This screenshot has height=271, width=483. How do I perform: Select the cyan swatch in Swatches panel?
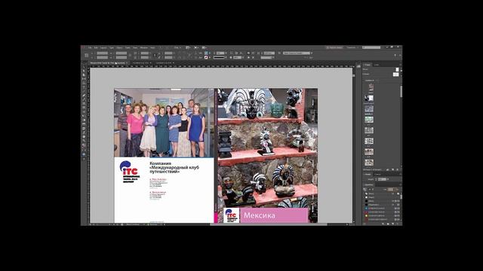pyautogui.click(x=382, y=209)
